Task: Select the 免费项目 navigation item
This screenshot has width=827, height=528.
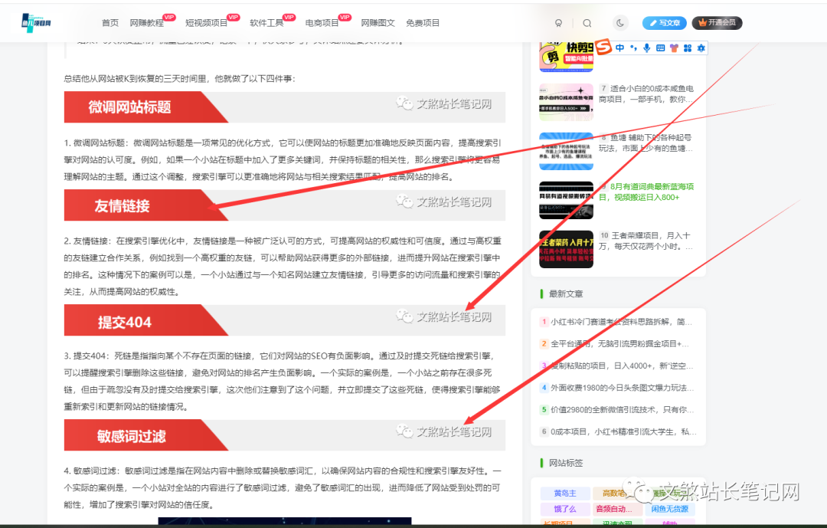Action: pyautogui.click(x=423, y=22)
